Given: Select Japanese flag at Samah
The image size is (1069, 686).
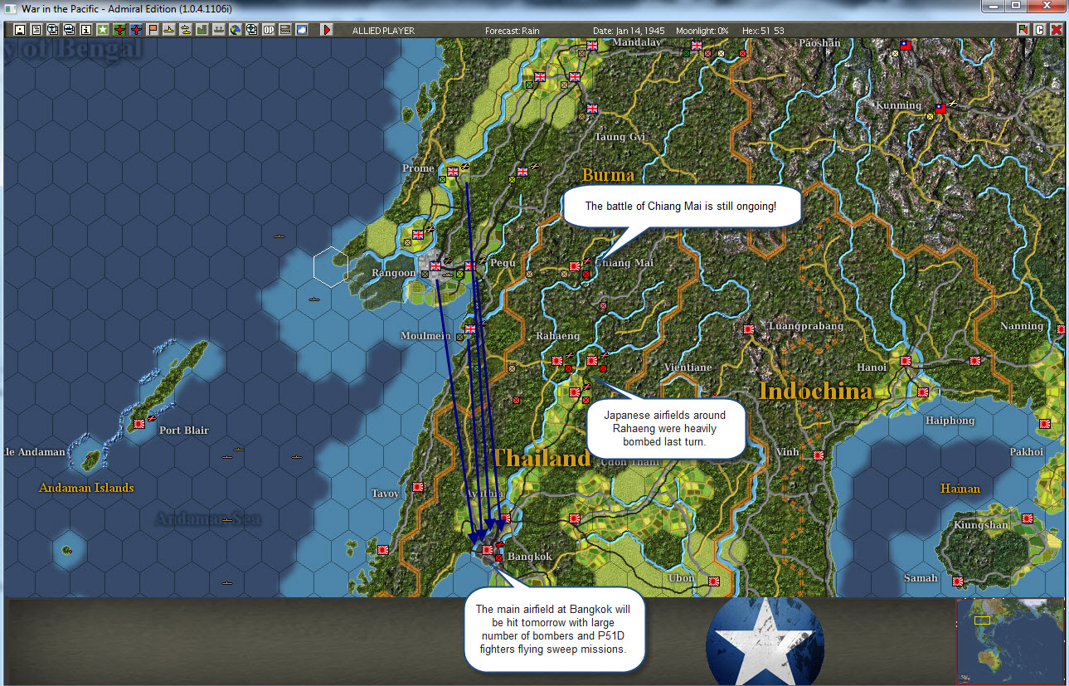Looking at the screenshot, I should click(958, 581).
